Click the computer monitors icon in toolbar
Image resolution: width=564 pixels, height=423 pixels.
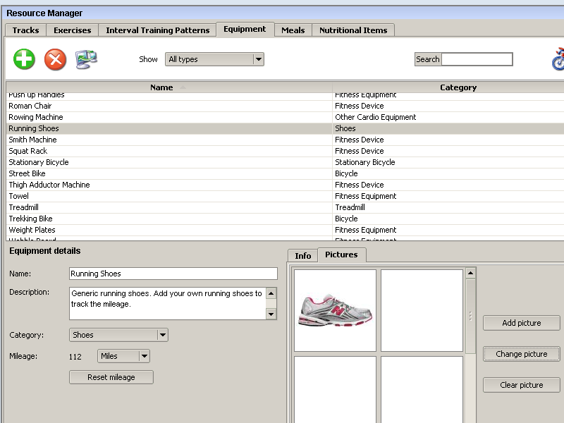[86, 59]
